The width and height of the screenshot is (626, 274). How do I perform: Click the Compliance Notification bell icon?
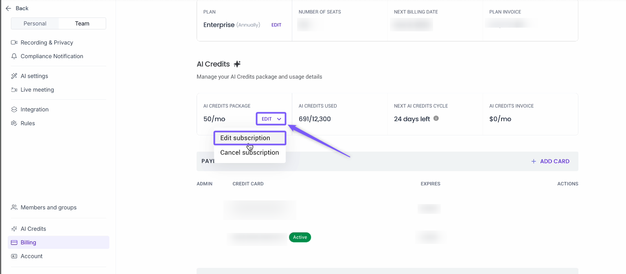14,57
